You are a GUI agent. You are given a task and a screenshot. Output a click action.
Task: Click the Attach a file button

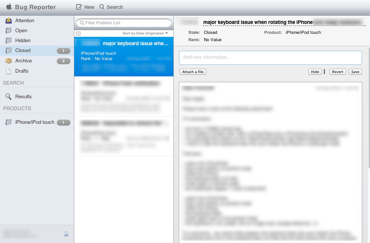pyautogui.click(x=193, y=72)
